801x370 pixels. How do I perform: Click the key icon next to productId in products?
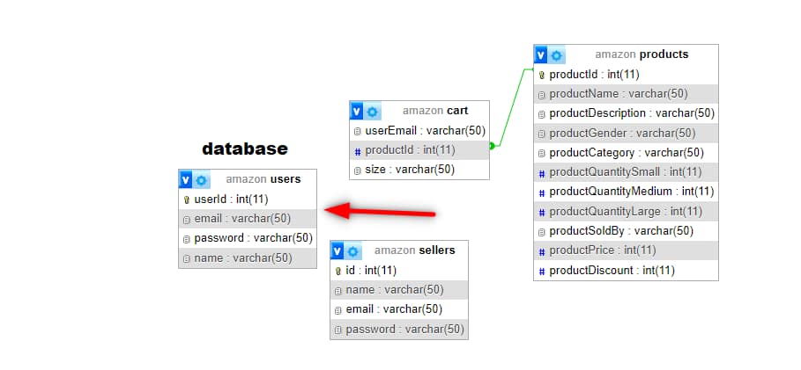(x=541, y=75)
